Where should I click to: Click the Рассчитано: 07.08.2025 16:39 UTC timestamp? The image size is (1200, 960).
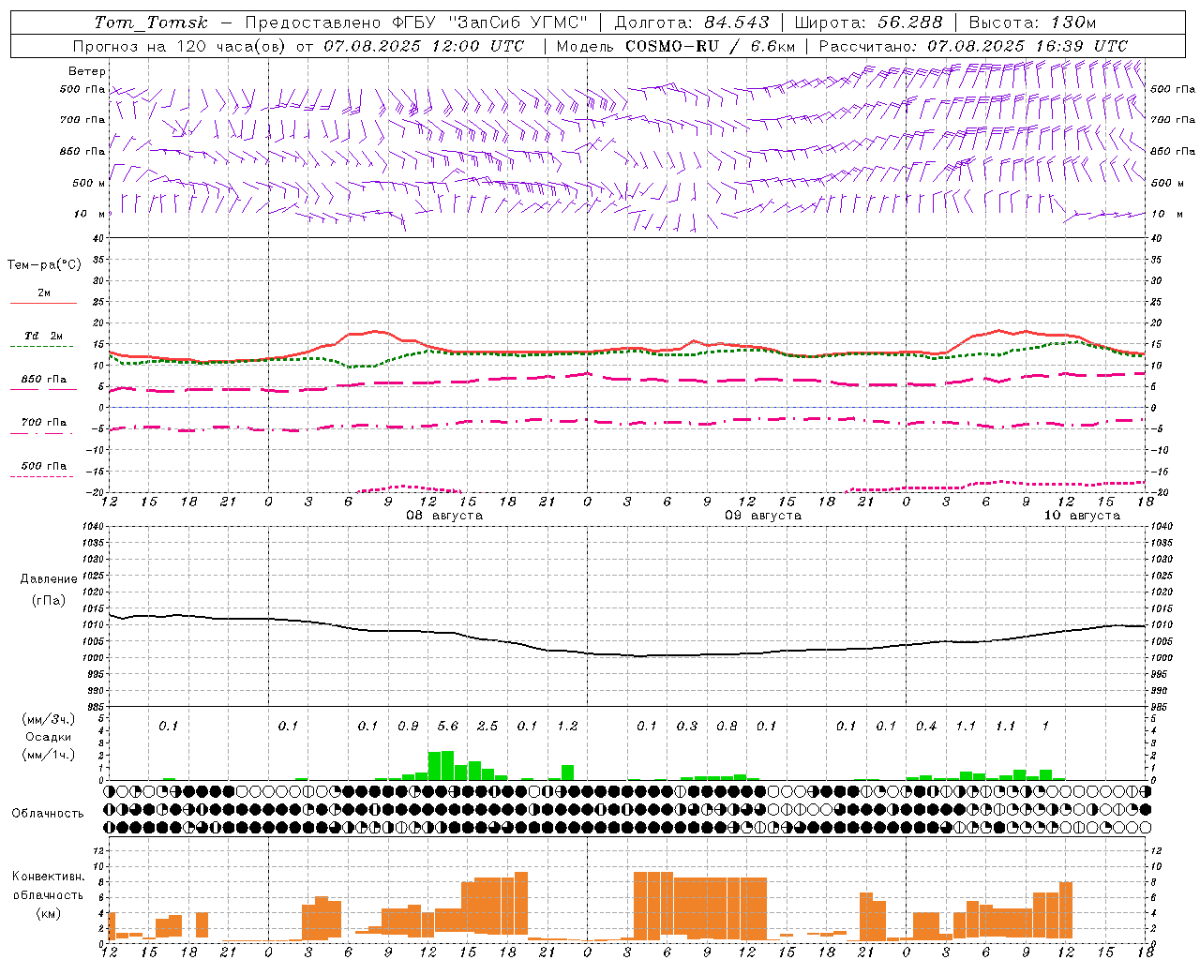pos(973,46)
